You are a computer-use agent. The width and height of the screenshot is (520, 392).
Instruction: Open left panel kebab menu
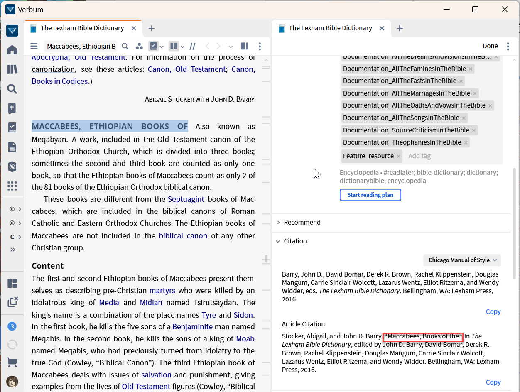[x=260, y=46]
